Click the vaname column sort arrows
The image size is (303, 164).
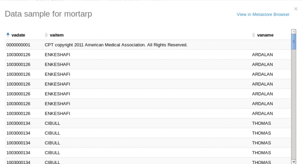pos(254,35)
